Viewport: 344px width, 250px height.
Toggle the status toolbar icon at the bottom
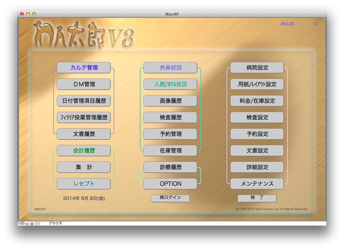click(x=38, y=224)
